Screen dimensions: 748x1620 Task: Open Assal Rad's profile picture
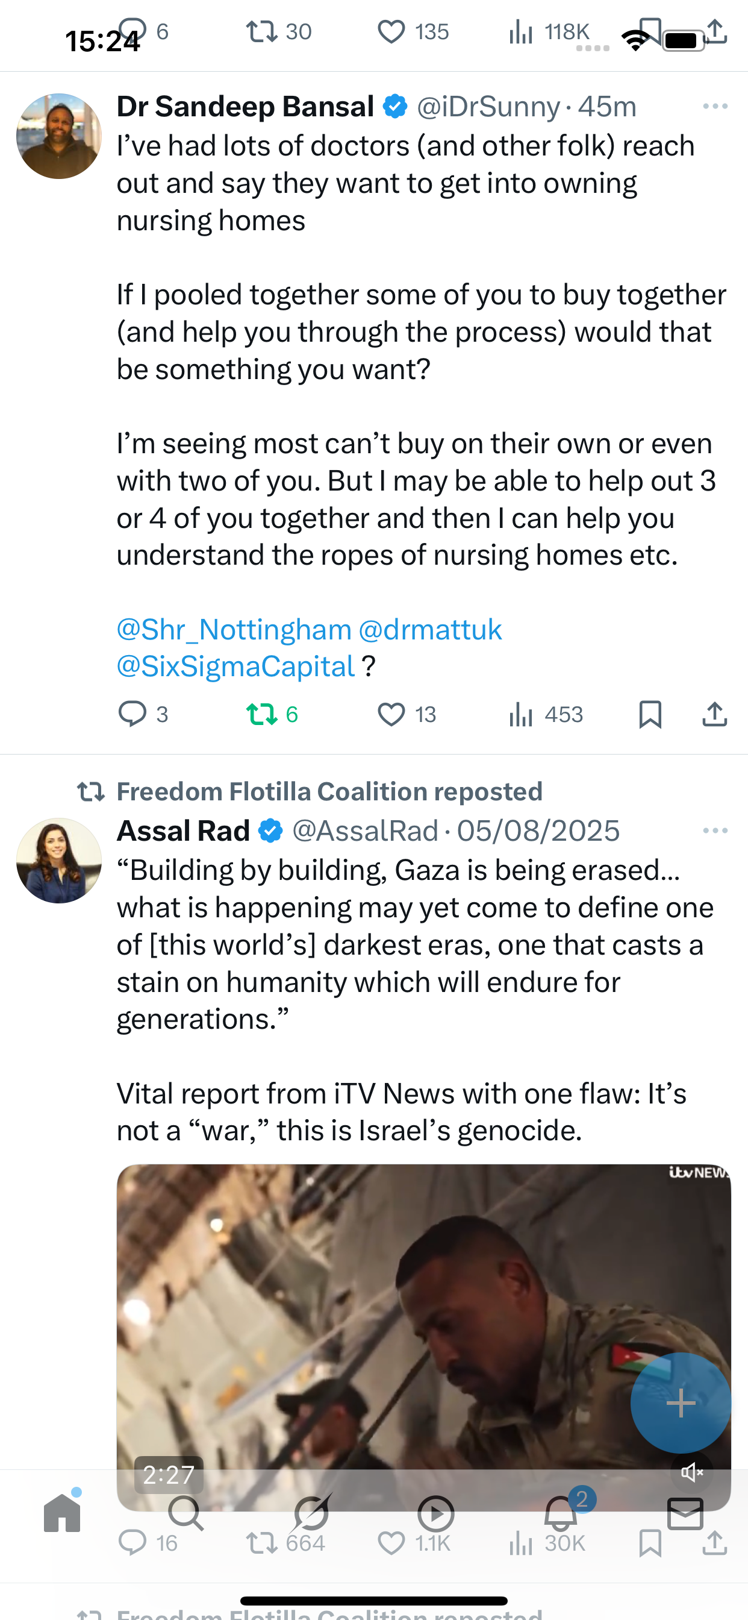point(59,860)
